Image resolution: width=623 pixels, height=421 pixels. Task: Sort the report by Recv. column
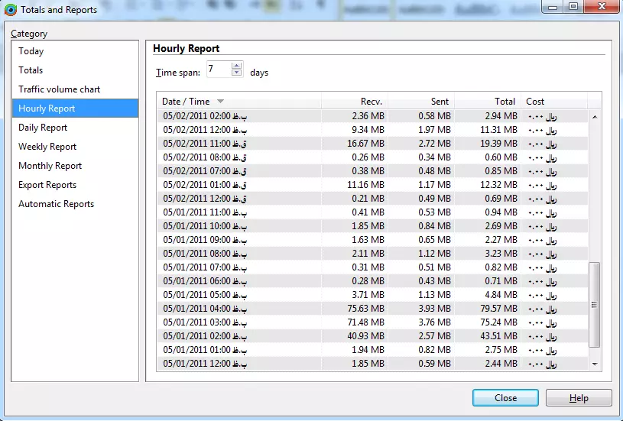[354, 102]
